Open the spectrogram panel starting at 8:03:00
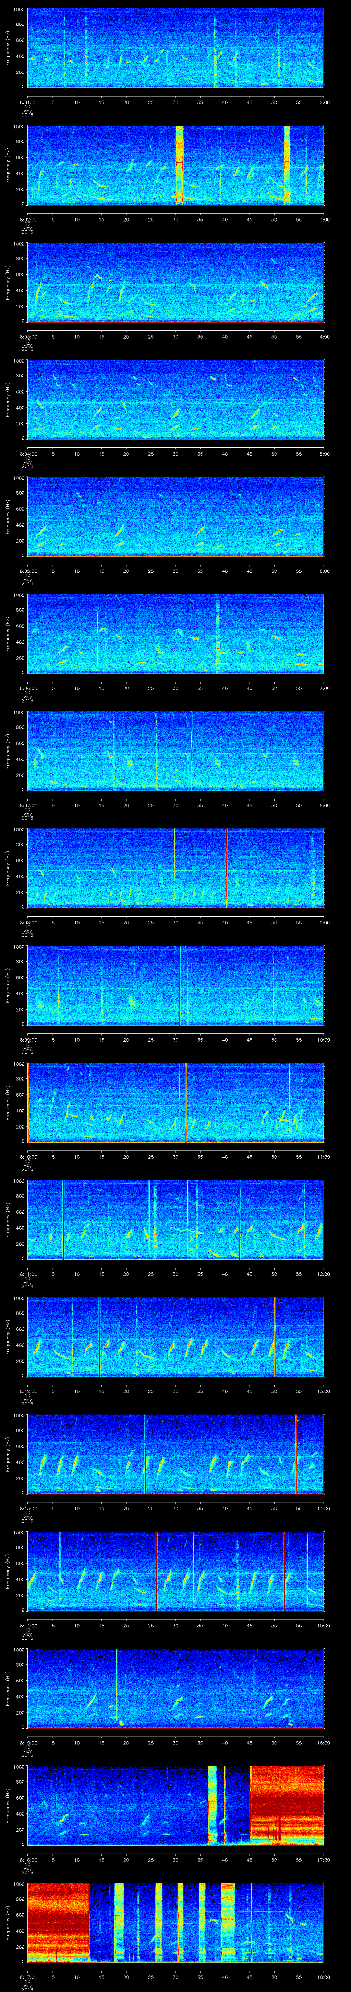Viewport: 351px width, 1992px height. click(x=176, y=282)
